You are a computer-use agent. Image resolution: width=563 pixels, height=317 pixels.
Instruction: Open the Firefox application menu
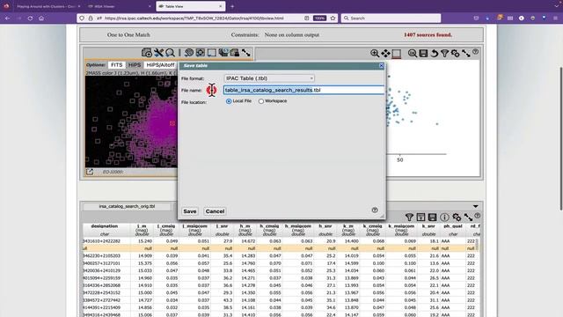tap(555, 18)
